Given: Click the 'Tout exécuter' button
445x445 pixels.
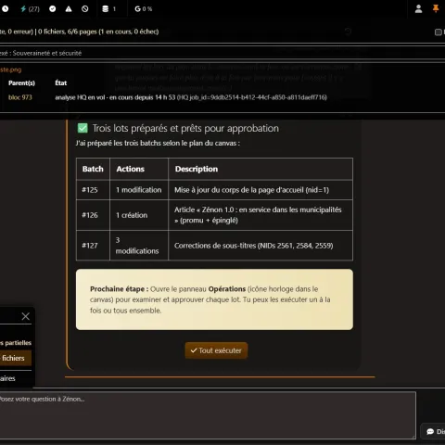Looking at the screenshot, I should (216, 350).
